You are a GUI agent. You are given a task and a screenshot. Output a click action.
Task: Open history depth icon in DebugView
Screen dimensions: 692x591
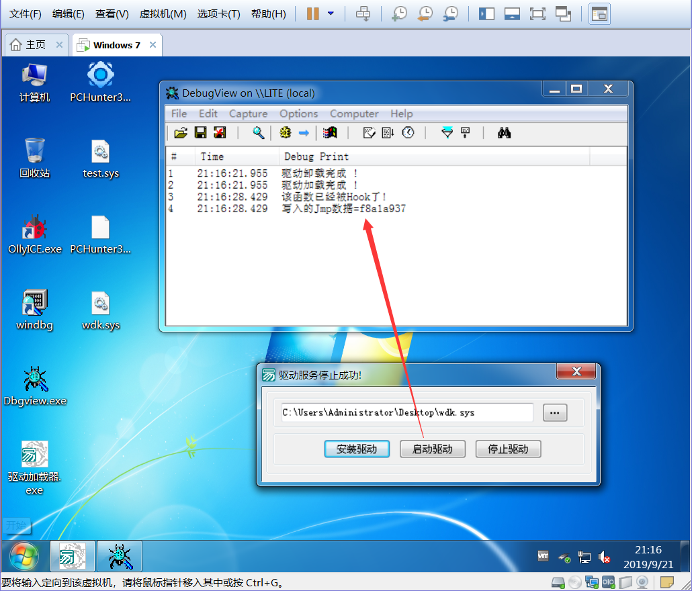369,133
